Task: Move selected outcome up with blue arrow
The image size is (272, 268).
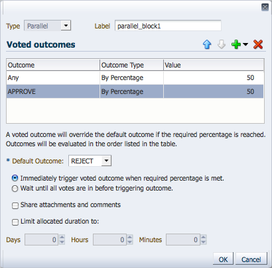Action: (207, 44)
